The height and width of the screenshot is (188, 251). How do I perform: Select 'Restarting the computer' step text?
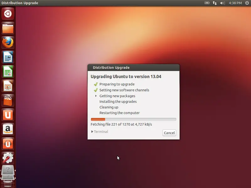point(120,113)
